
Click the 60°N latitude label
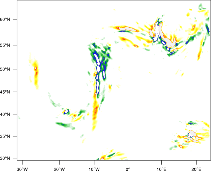pyautogui.click(x=5, y=19)
